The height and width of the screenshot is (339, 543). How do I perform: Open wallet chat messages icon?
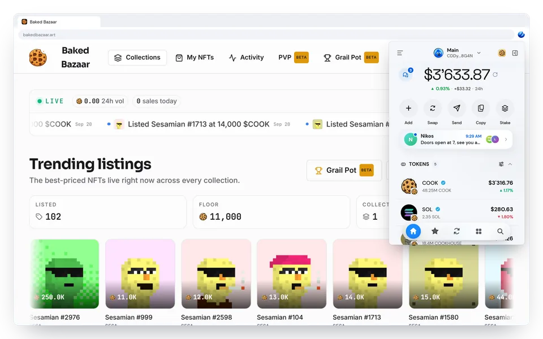(406, 75)
